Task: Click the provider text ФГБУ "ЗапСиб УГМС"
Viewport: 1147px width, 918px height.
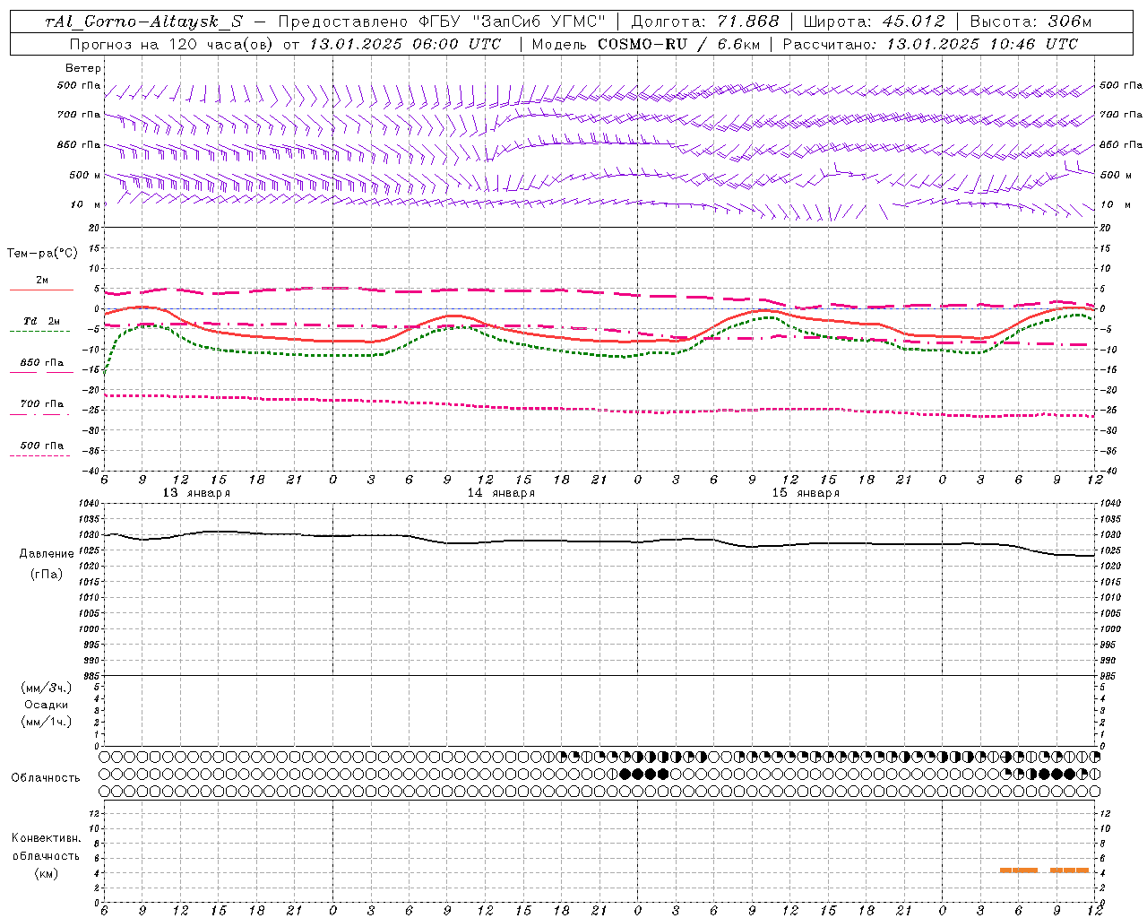Action: pos(513,22)
